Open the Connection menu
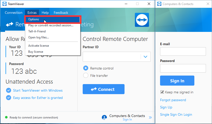Image resolution: width=212 pixels, height=124 pixels. click(14, 13)
